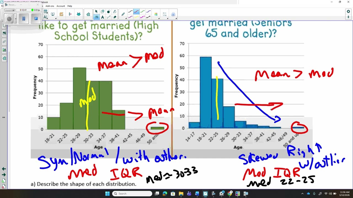Open the Recorder Menu dropdown
The height and width of the screenshot is (198, 353).
point(10,10)
